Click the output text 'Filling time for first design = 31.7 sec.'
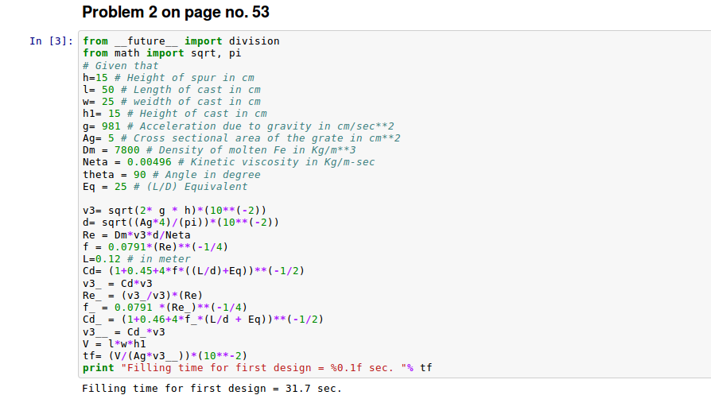 pos(212,389)
